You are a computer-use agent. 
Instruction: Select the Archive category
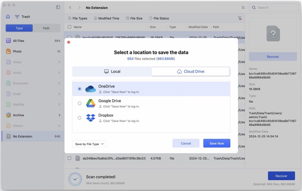[33, 115]
